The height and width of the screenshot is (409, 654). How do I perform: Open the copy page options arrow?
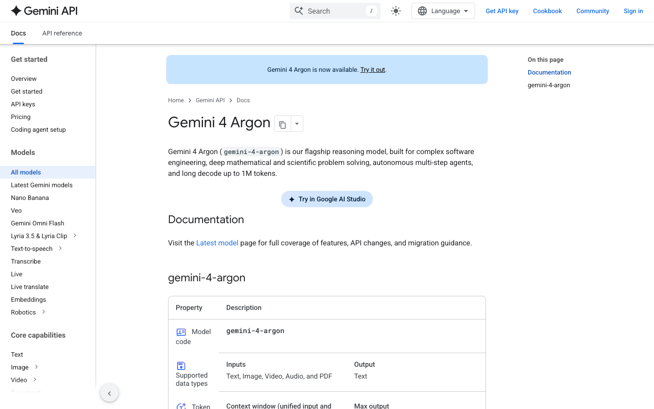coord(297,124)
